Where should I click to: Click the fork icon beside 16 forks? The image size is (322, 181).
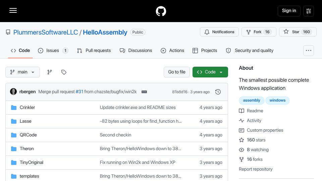click(241, 160)
